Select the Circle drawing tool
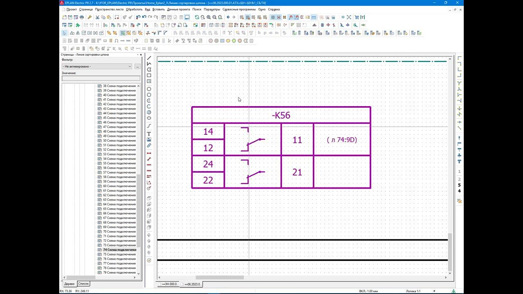The width and height of the screenshot is (523, 294). 149,89
